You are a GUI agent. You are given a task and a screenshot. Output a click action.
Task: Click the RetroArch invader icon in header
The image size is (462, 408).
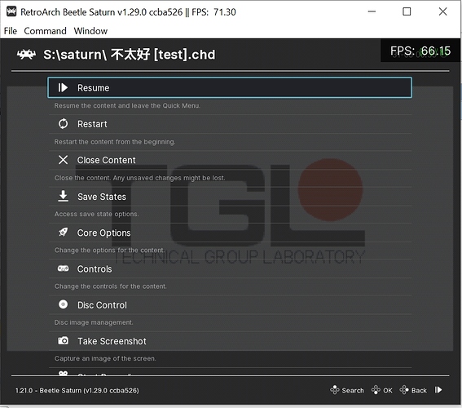click(27, 55)
